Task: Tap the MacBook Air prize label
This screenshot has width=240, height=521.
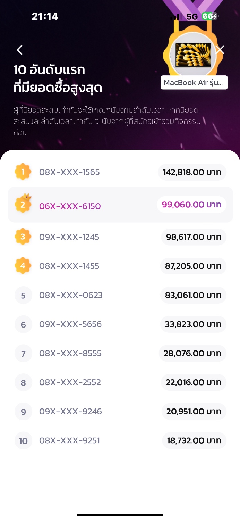Action: point(194,82)
